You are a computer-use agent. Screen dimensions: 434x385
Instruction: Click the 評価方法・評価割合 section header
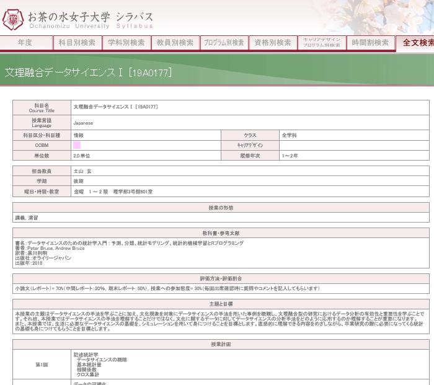(x=221, y=279)
